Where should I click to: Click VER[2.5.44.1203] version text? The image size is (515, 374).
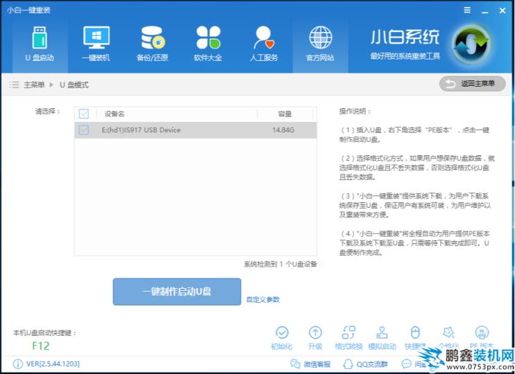tap(53, 364)
